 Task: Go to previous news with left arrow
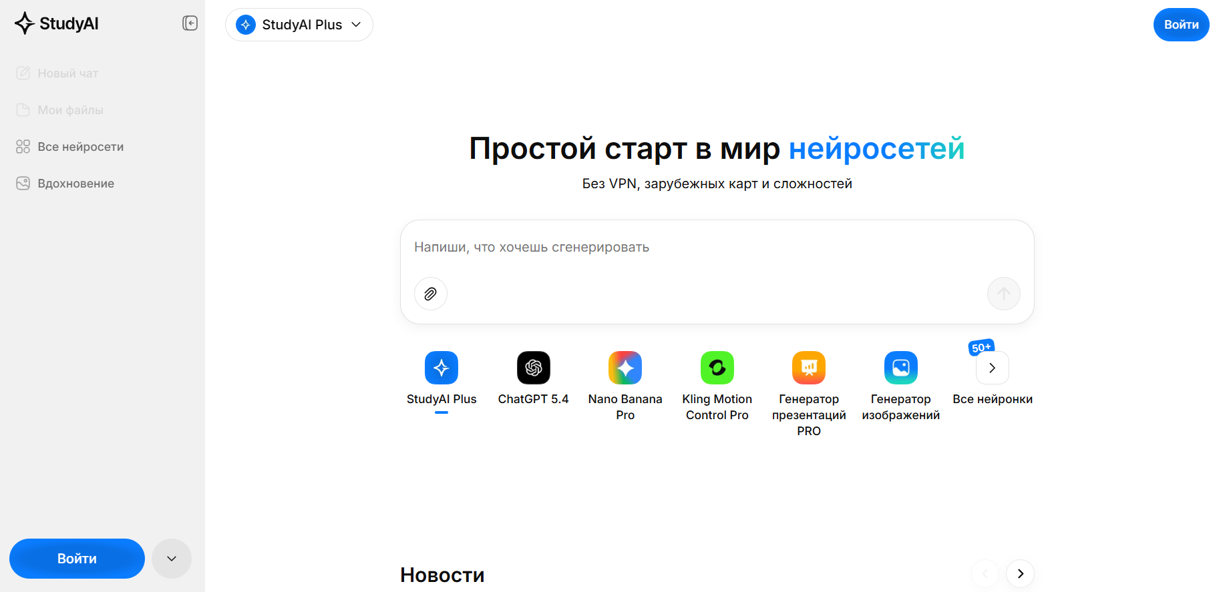coord(985,573)
